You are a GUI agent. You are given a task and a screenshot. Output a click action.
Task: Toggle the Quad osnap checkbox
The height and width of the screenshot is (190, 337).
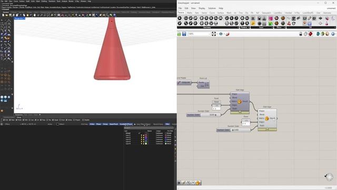(x=53, y=120)
